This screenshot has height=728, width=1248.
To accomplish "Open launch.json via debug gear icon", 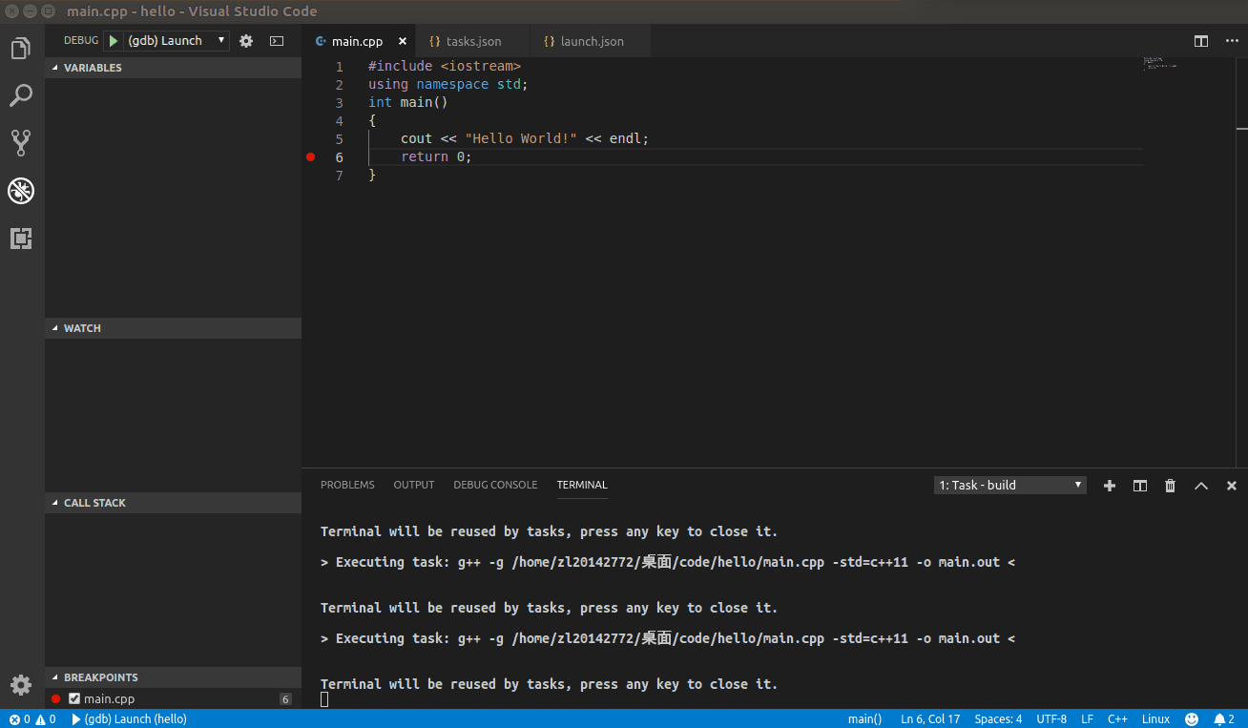I will click(246, 41).
